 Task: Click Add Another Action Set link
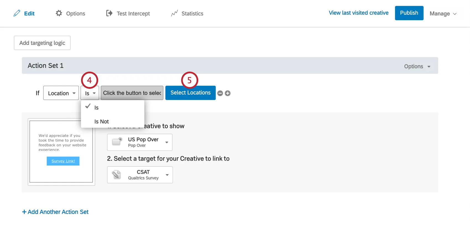click(x=55, y=212)
